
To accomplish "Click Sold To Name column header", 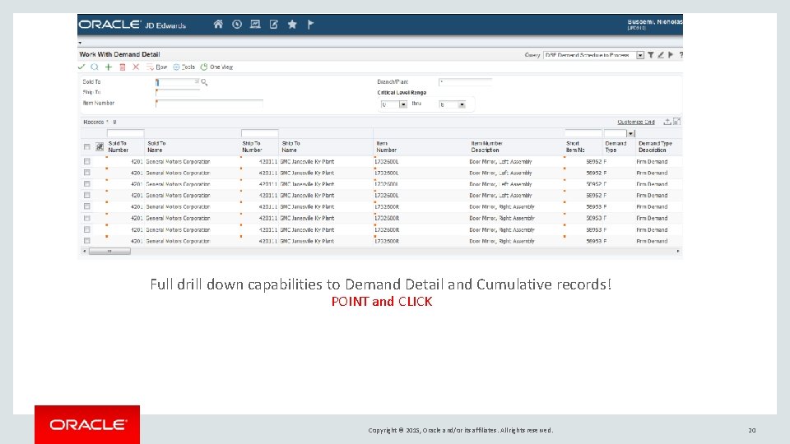I will click(156, 146).
